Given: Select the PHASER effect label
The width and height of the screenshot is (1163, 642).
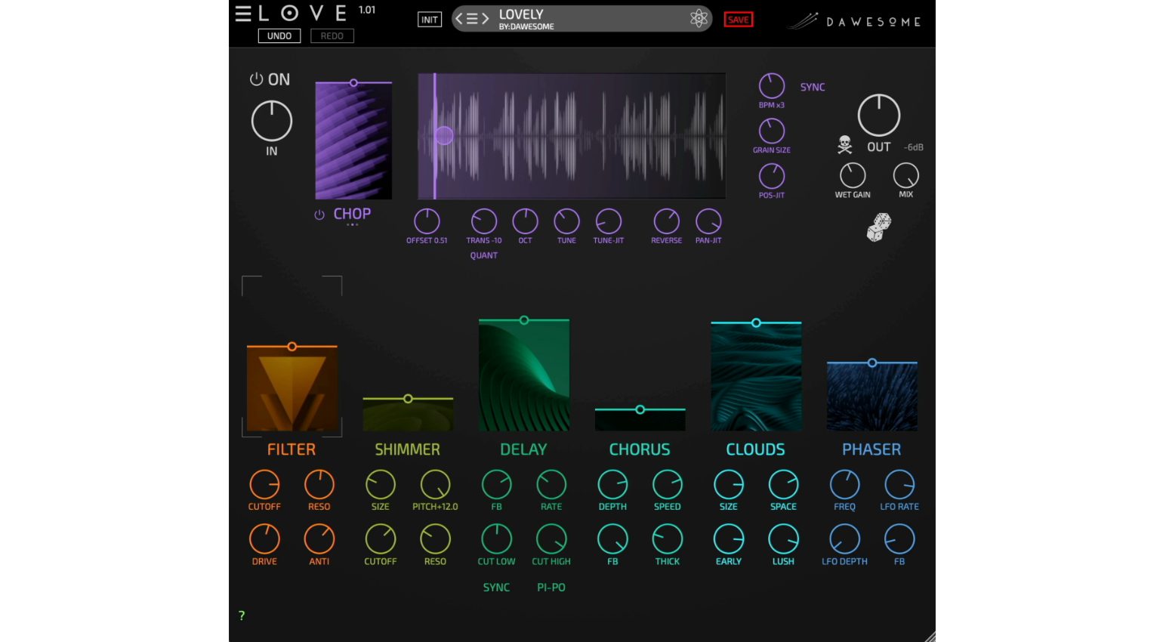Looking at the screenshot, I should [871, 449].
